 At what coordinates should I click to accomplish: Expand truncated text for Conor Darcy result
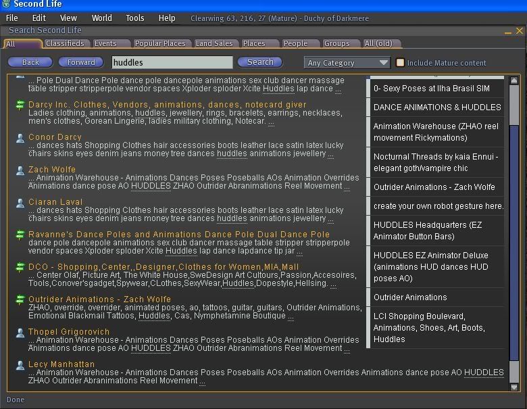pos(331,154)
